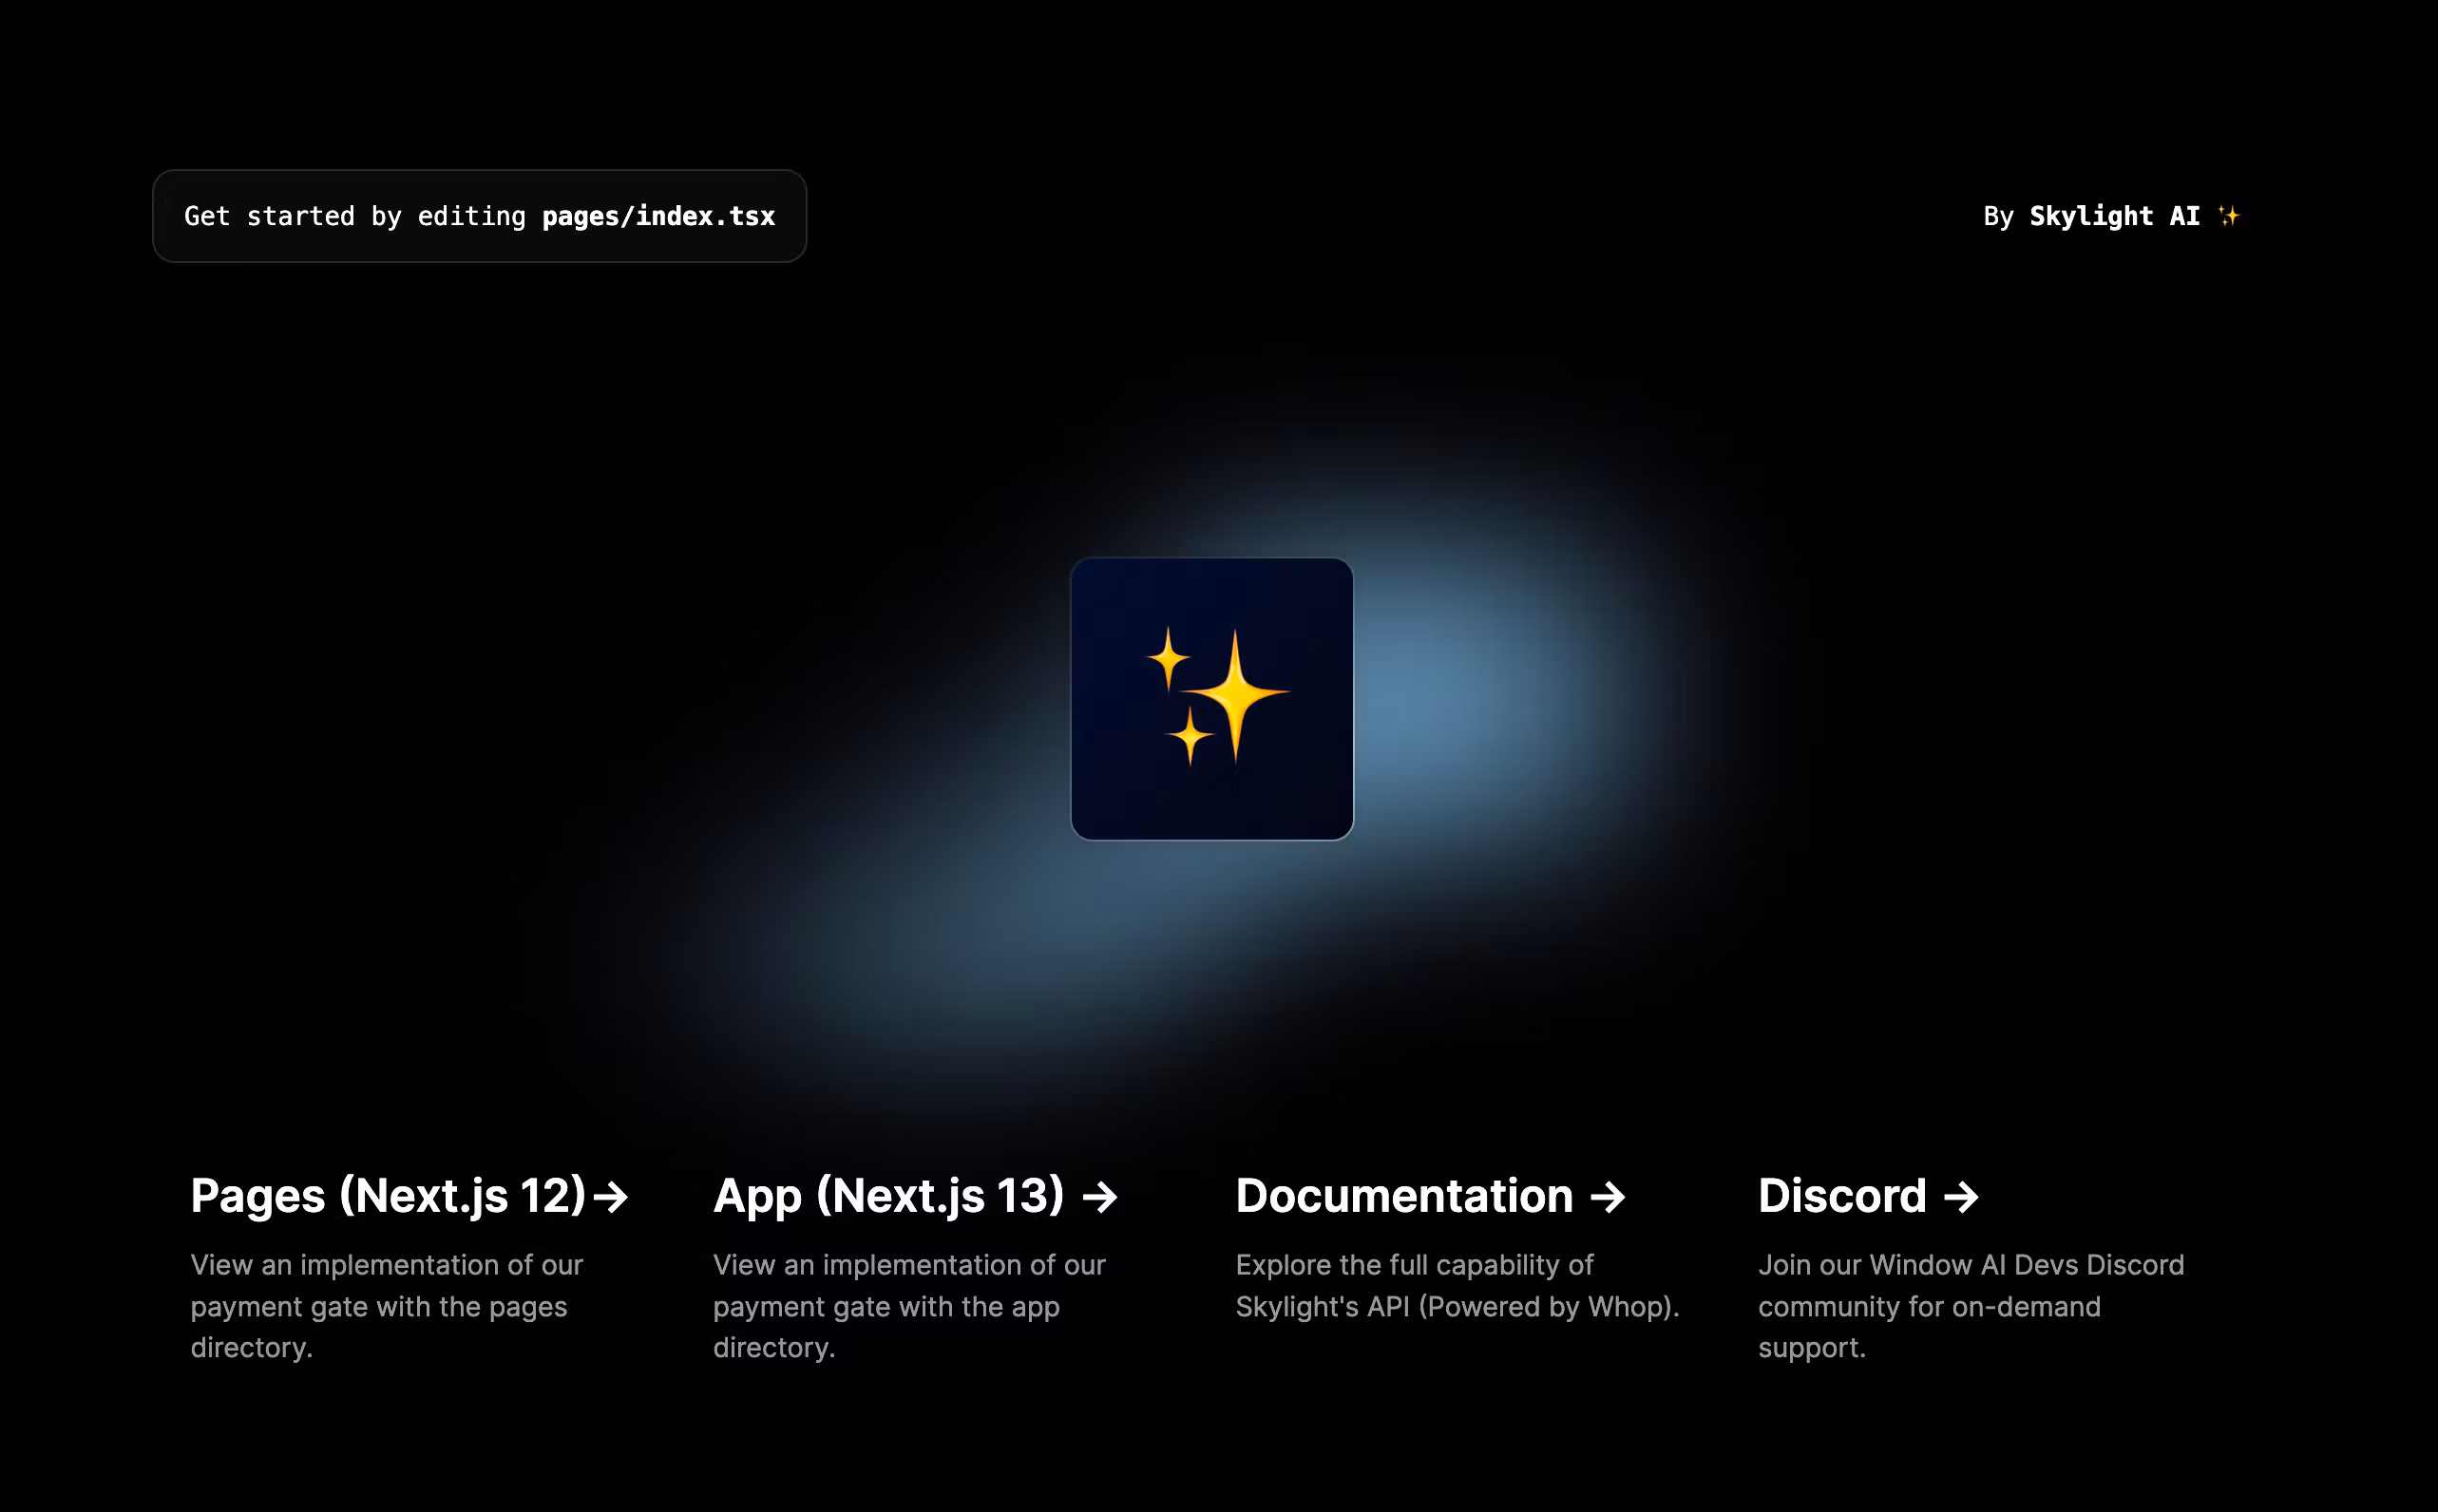Open the Documentation heading link
This screenshot has width=2438, height=1512.
click(x=1403, y=1196)
